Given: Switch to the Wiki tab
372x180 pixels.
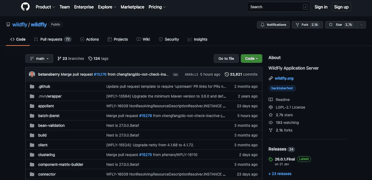Looking at the screenshot, I should coord(143,39).
